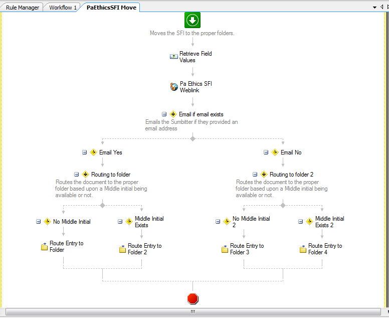Select the 'No Middle Initial' label
Image resolution: width=389 pixels, height=318 pixels.
point(72,222)
